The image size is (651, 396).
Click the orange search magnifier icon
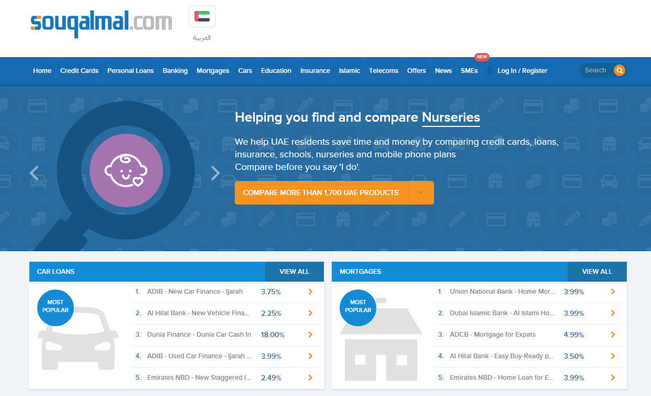tap(620, 70)
